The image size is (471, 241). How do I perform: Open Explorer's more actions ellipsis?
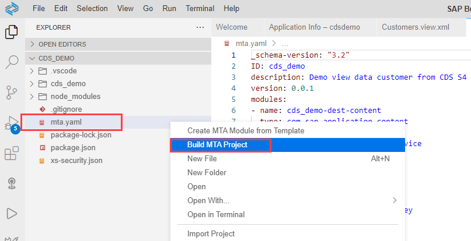201,27
